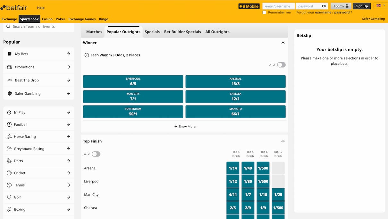Select Chelsea winner odds 12/1

[x=235, y=97]
